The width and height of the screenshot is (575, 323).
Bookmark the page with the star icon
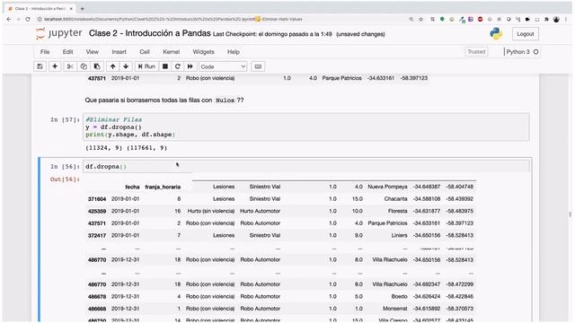point(421,19)
